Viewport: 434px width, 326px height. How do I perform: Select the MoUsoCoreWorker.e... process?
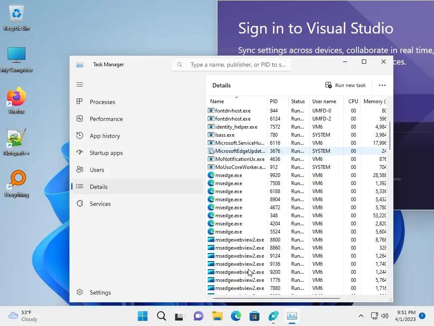point(297,167)
